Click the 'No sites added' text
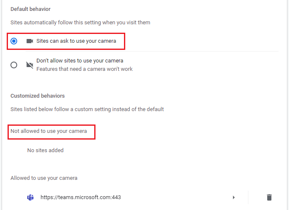 (x=45, y=150)
